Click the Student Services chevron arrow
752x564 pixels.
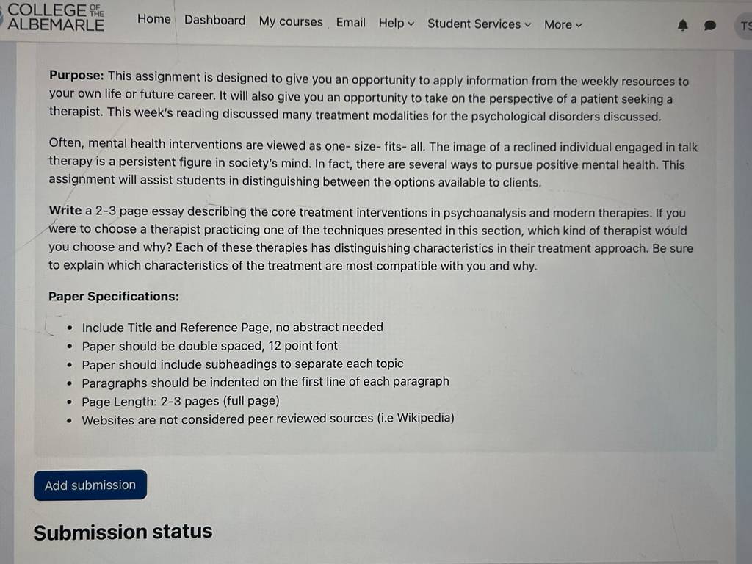[x=527, y=24]
